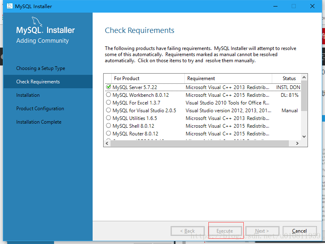
Task: Go to the Installation Complete step
Action: [39, 122]
